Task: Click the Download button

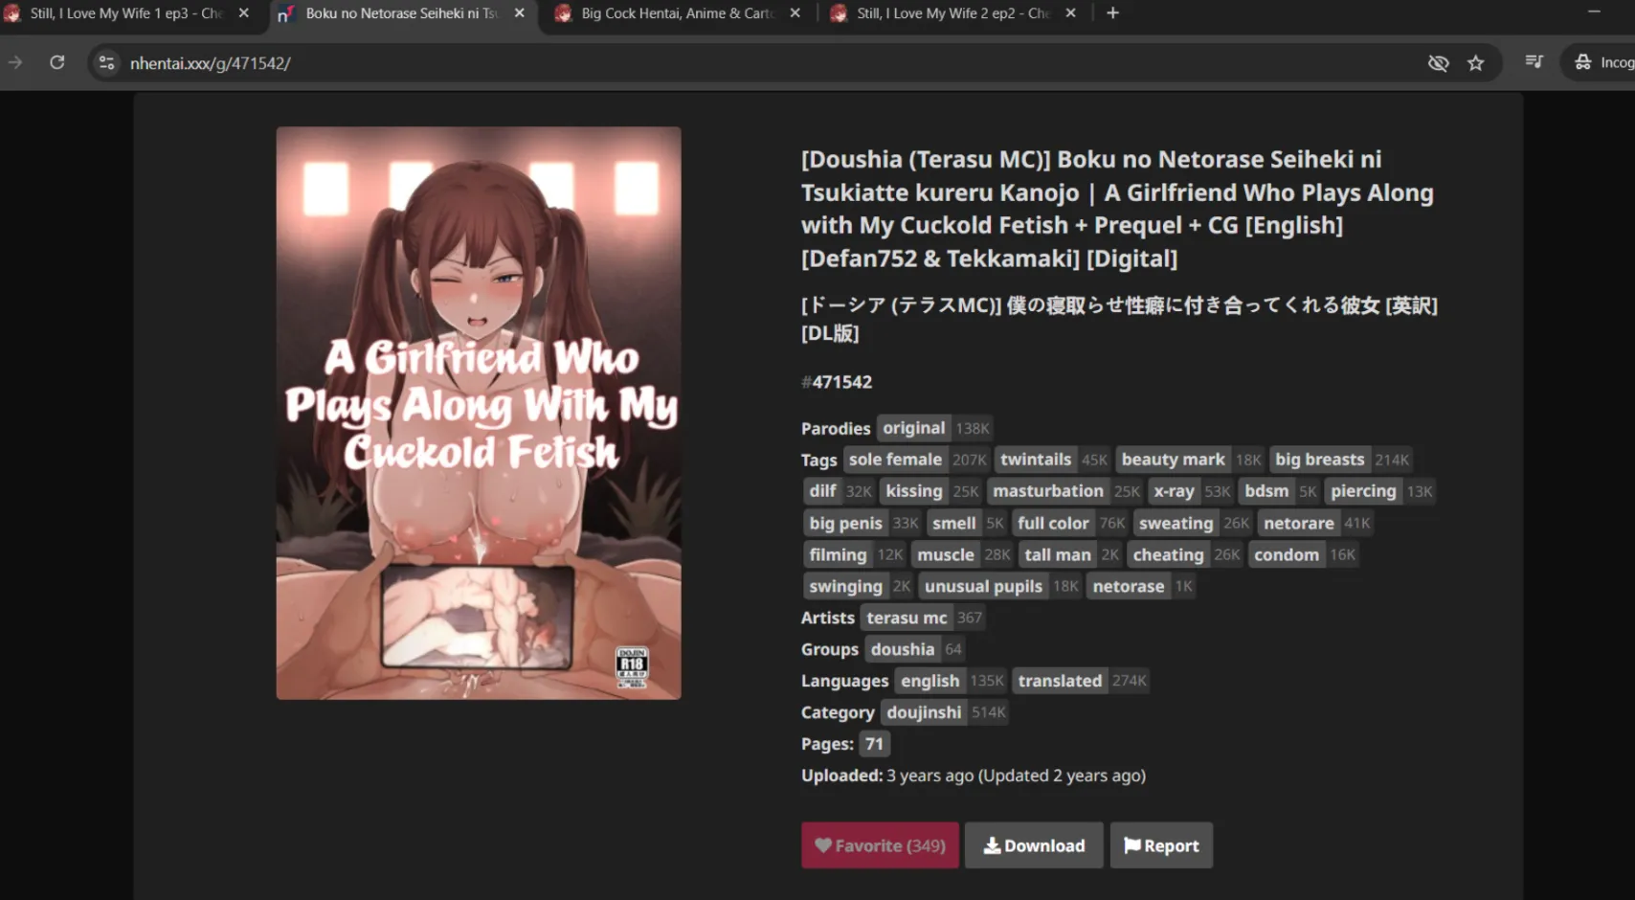Action: [x=1034, y=845]
